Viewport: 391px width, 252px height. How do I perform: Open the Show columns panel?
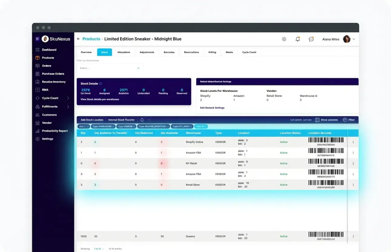[326, 120]
